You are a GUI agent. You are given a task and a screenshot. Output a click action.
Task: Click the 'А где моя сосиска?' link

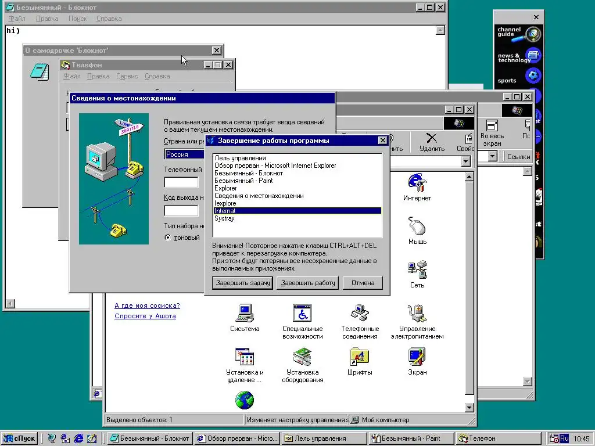[147, 305]
